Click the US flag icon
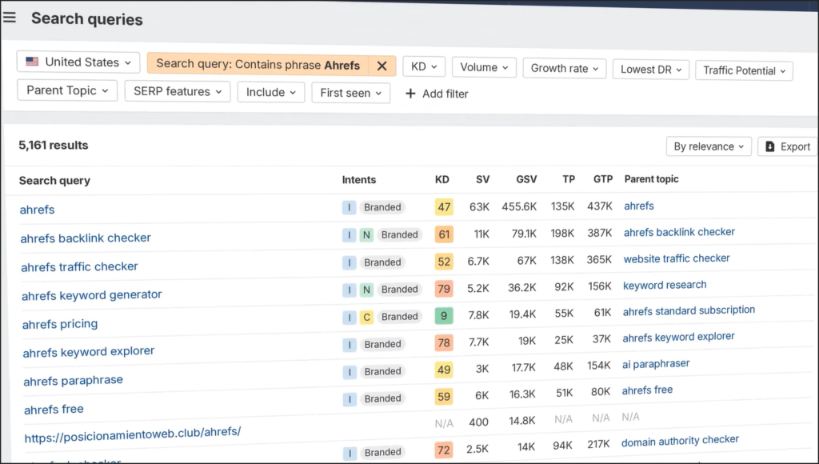Viewport: 819px width, 464px height. point(32,62)
